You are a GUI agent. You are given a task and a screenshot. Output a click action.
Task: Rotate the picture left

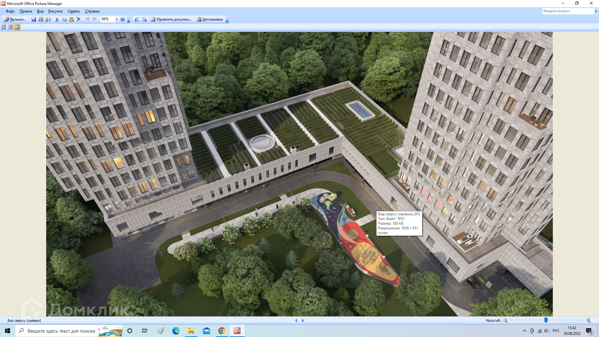(137, 19)
